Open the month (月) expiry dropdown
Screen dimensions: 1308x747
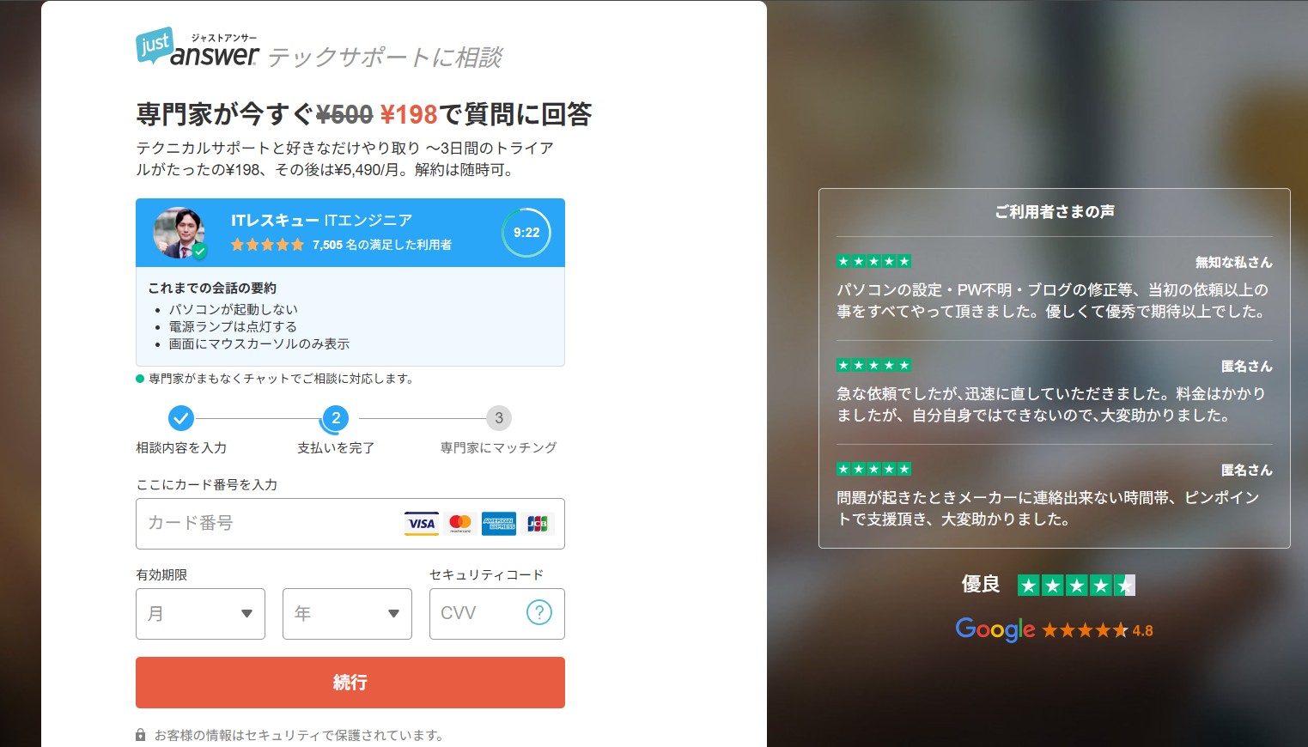click(x=200, y=614)
